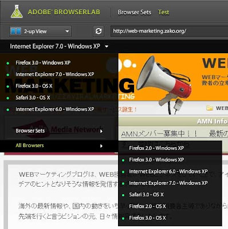The width and height of the screenshot is (228, 229).
Task: Expand the All Browsers submenu
Action: pos(59,145)
